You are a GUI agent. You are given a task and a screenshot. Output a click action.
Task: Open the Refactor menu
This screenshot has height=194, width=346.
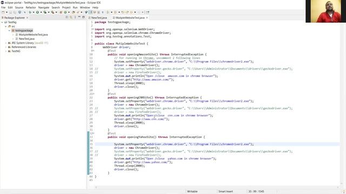(x=31, y=8)
